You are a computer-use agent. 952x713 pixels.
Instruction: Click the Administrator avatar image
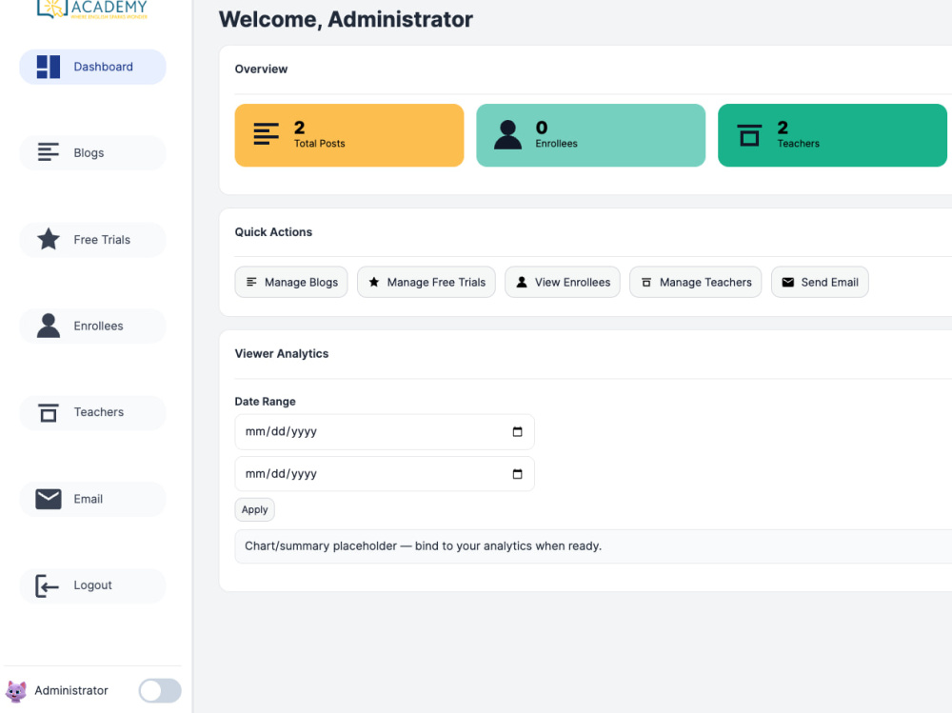point(16,691)
